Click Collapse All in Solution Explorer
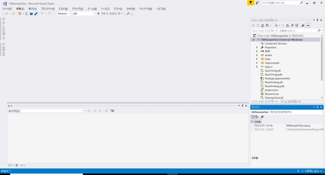 (x=292, y=25)
